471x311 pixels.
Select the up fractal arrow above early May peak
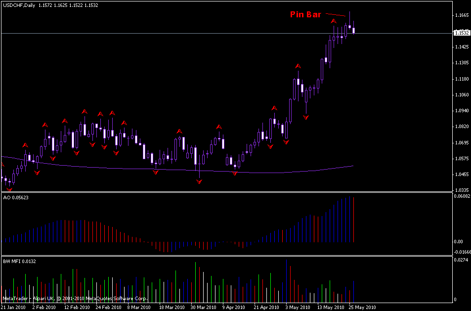tap(298, 66)
